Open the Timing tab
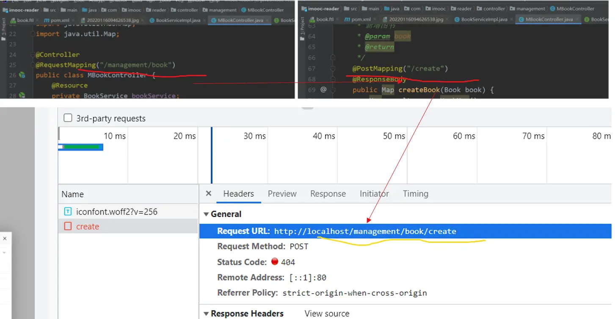 pos(416,194)
